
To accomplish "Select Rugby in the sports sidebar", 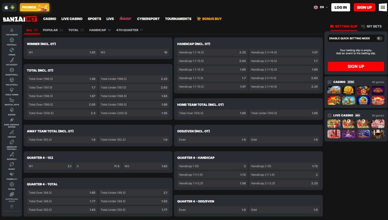I will [x=12, y=166].
